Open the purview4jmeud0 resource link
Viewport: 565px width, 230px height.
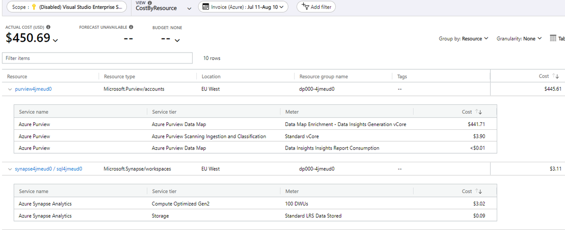coord(33,89)
